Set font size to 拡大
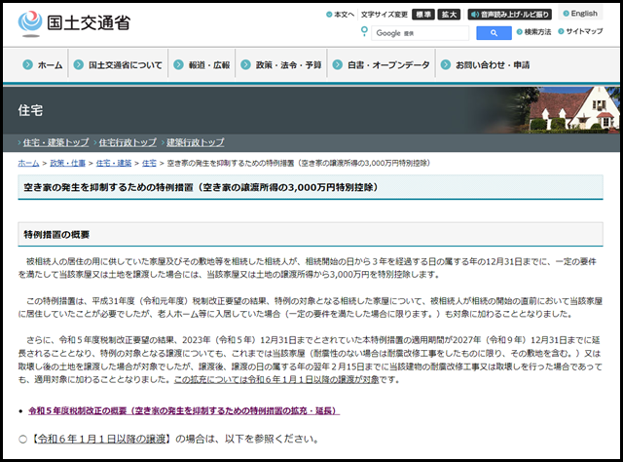This screenshot has width=623, height=462. tap(450, 15)
